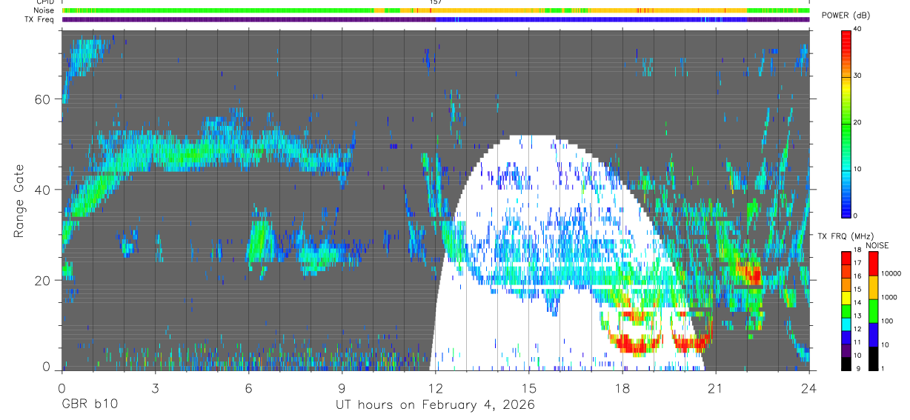Click the 10000 label on the noise scale

tap(890, 273)
